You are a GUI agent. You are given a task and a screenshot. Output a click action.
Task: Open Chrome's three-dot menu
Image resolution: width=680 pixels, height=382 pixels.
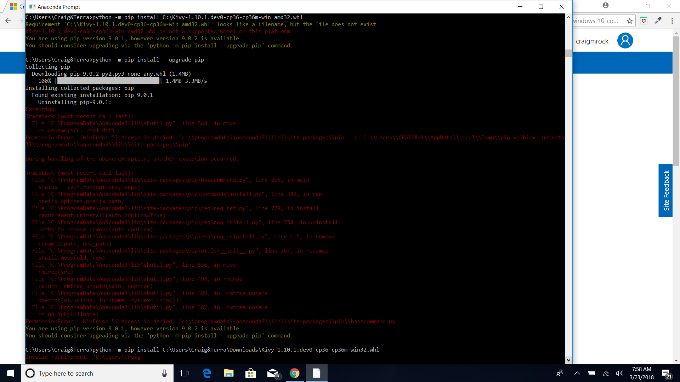(x=672, y=21)
